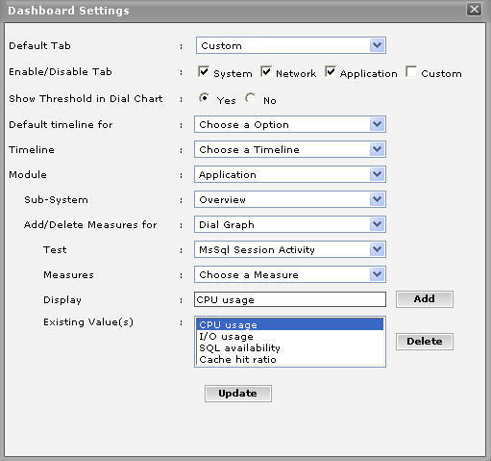Select Yes for Show Threshold in Dial Chart
The image size is (491, 461).
[204, 98]
